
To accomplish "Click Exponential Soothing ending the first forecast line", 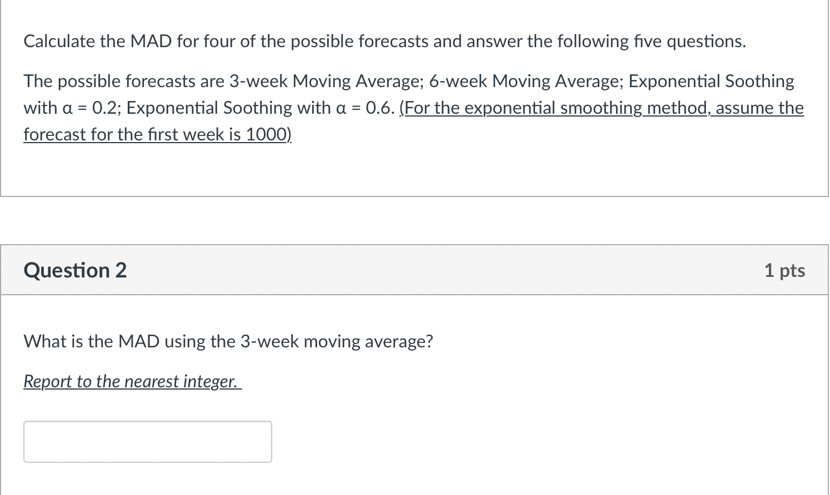I will (712, 82).
